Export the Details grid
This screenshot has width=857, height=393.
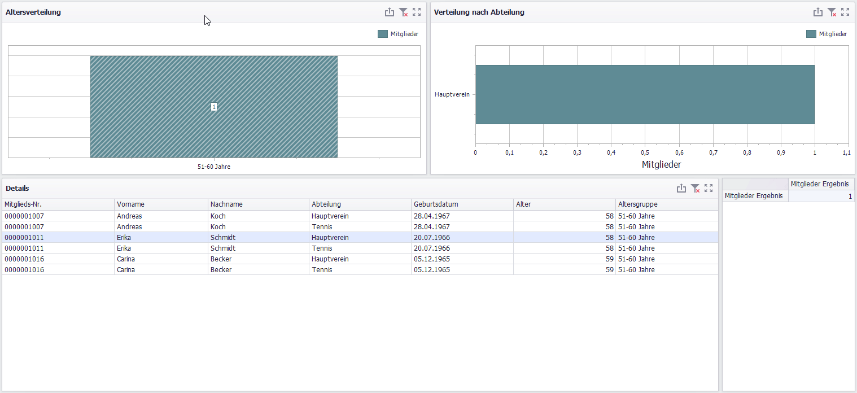point(681,188)
